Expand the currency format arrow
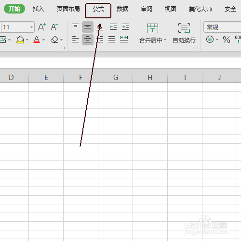The image size is (241, 241). pos(217,40)
